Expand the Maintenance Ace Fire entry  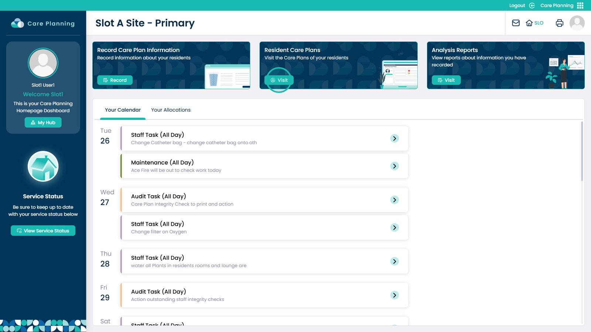[x=394, y=166]
